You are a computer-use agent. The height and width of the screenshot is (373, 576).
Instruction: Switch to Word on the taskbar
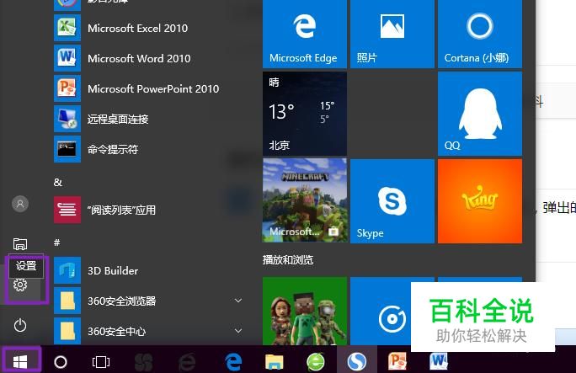tap(438, 361)
